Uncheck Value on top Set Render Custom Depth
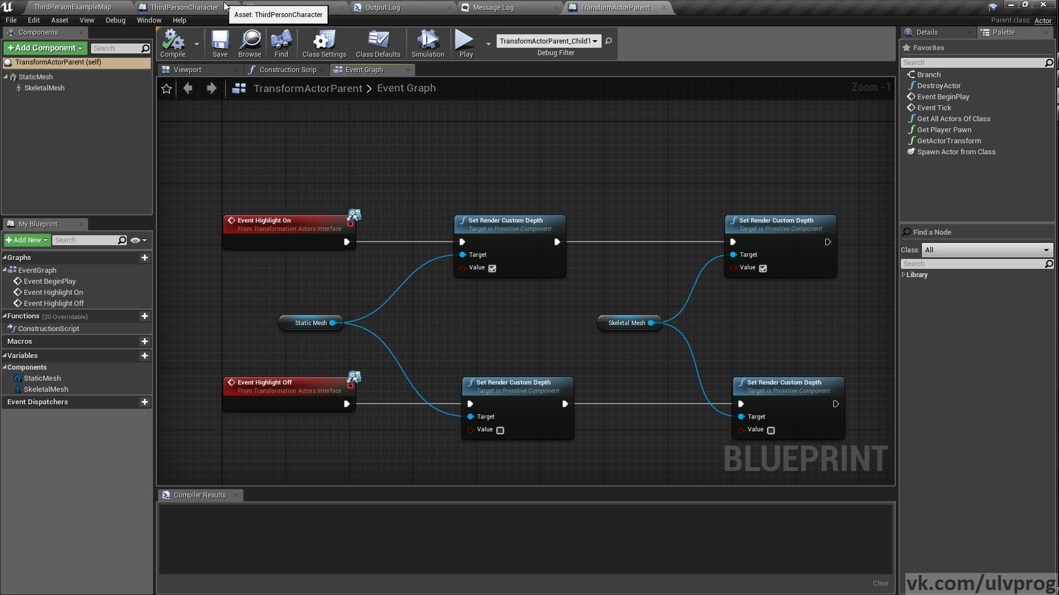This screenshot has height=595, width=1059. (491, 268)
